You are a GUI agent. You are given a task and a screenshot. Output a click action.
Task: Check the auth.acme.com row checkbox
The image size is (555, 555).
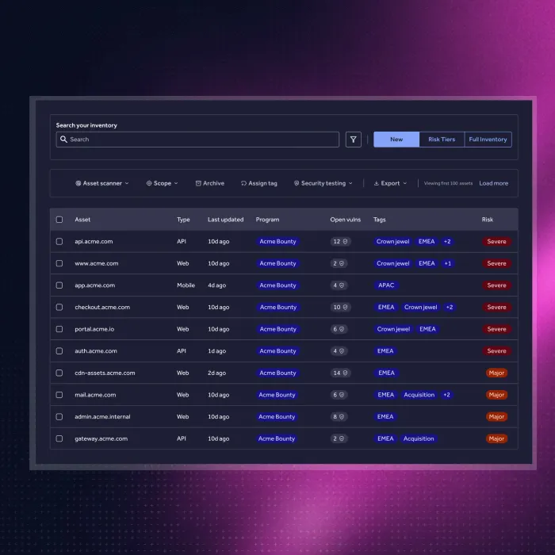point(59,351)
